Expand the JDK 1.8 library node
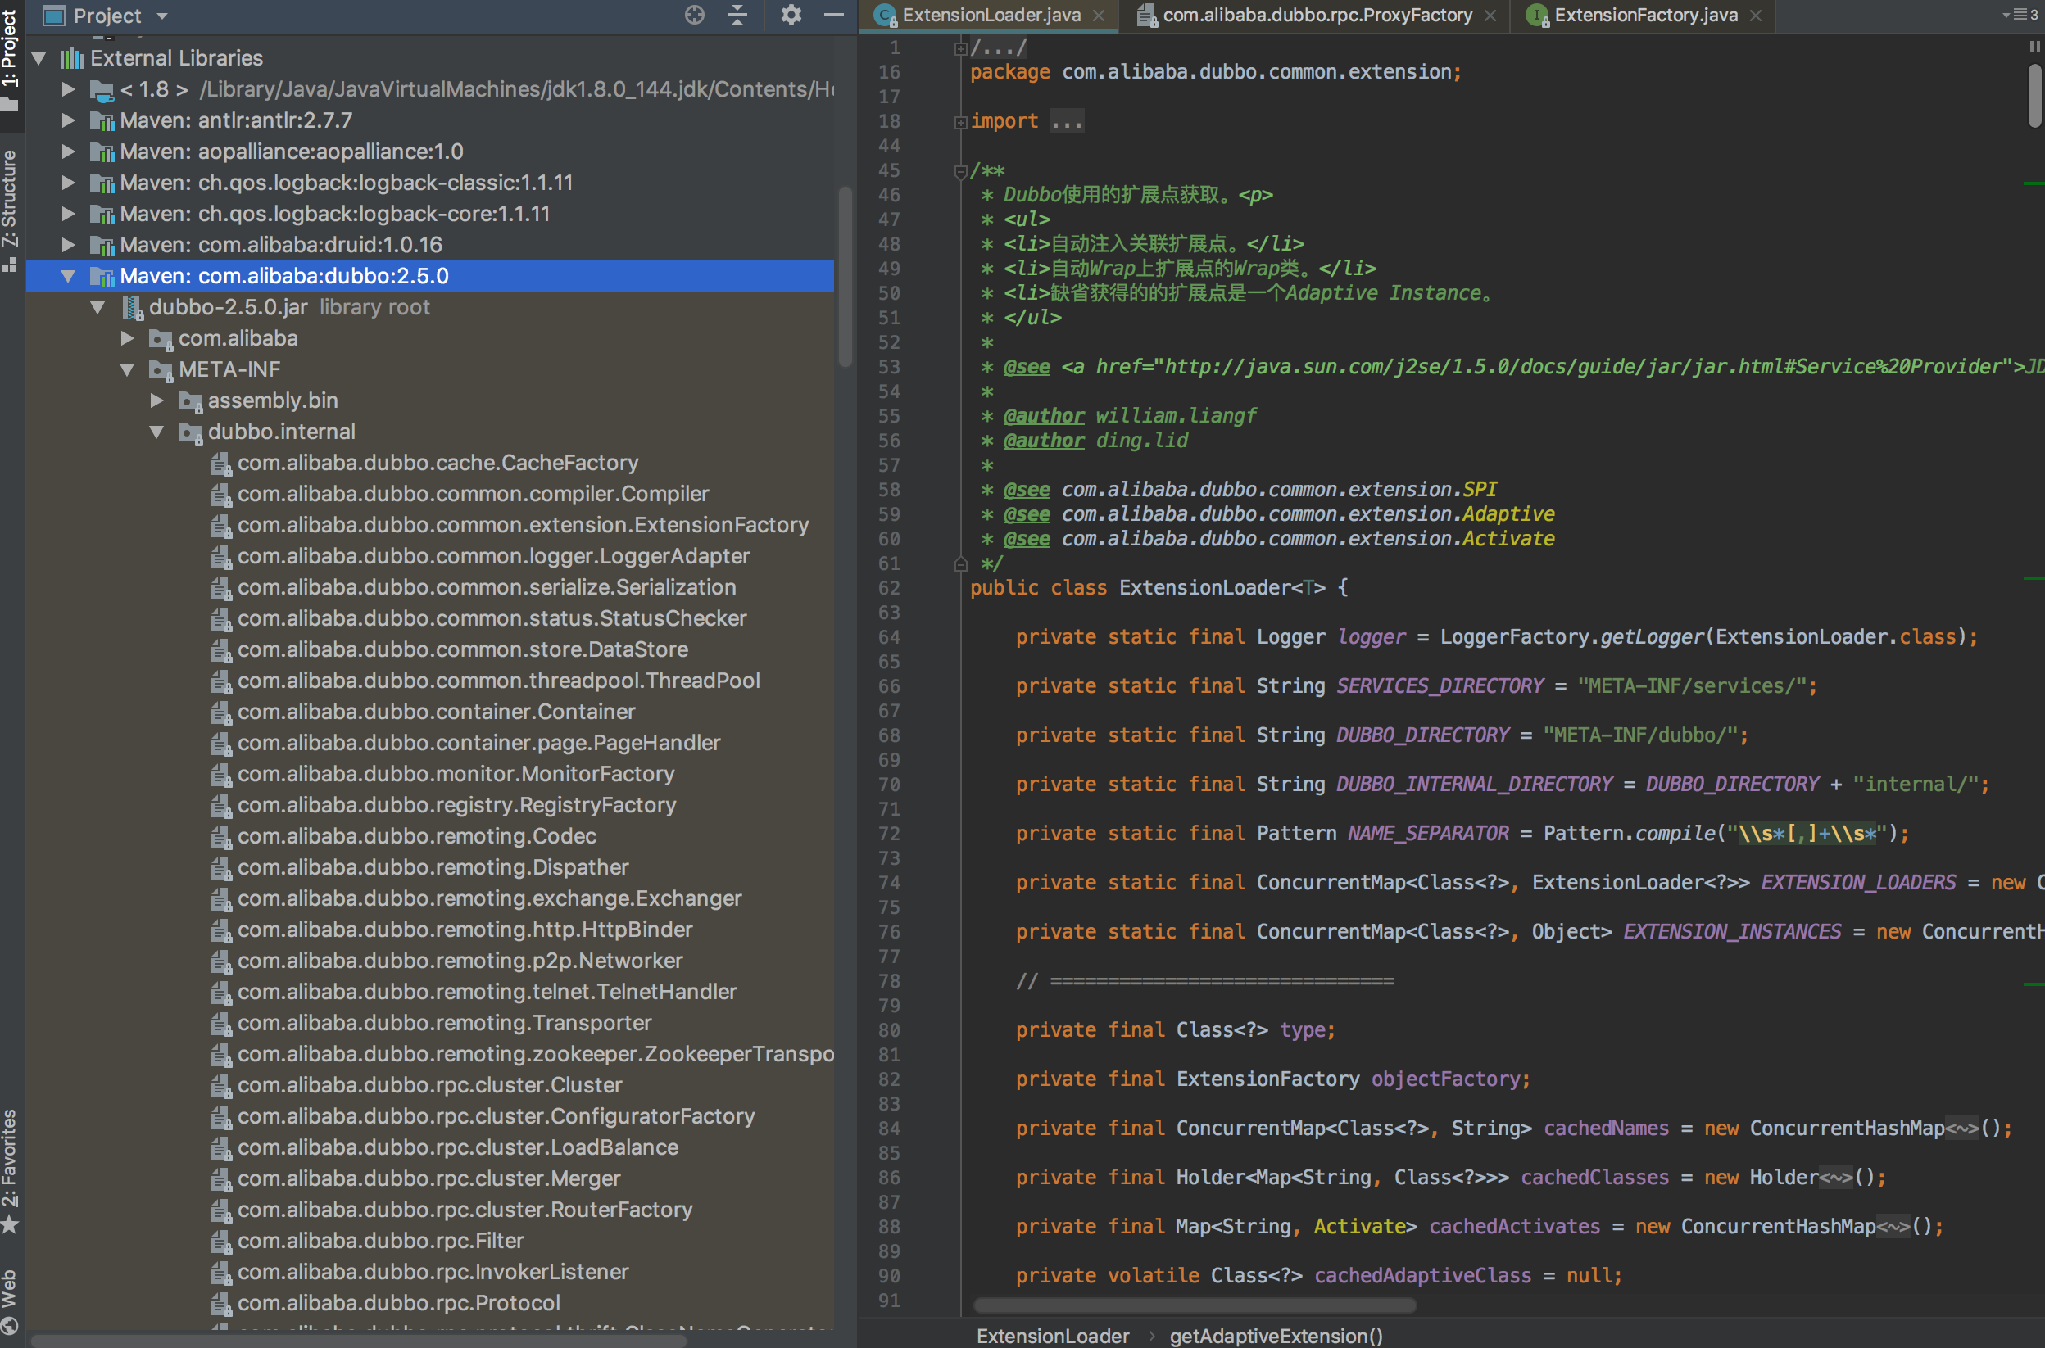This screenshot has height=1348, width=2045. (x=69, y=88)
